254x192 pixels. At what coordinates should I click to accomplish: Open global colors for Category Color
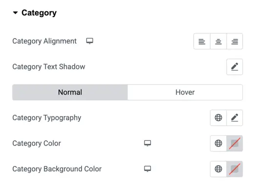218,143
